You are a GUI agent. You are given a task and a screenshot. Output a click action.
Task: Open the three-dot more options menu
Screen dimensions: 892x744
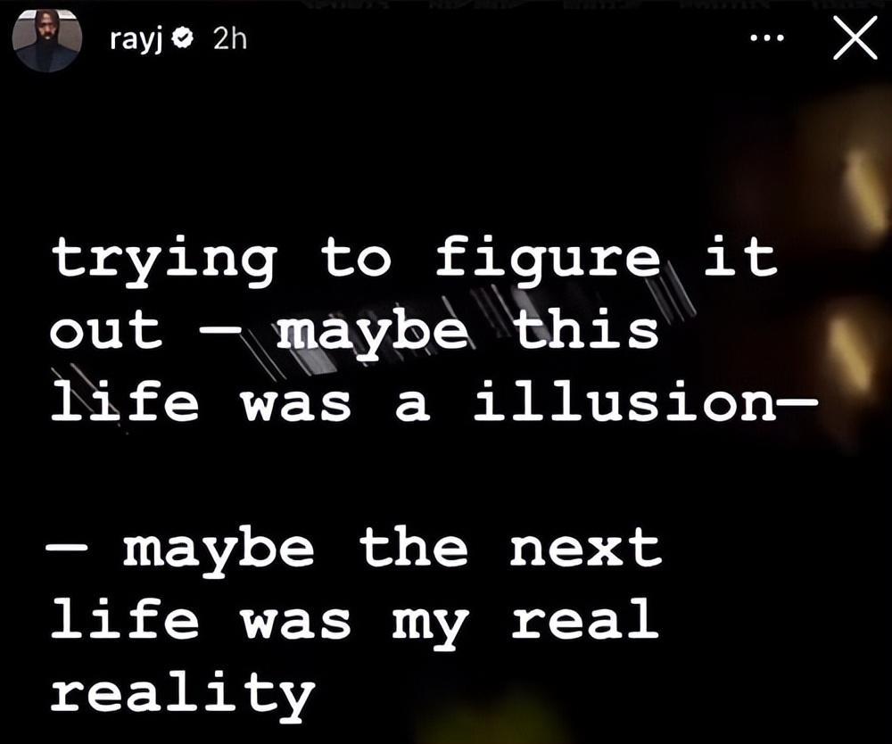click(x=767, y=38)
